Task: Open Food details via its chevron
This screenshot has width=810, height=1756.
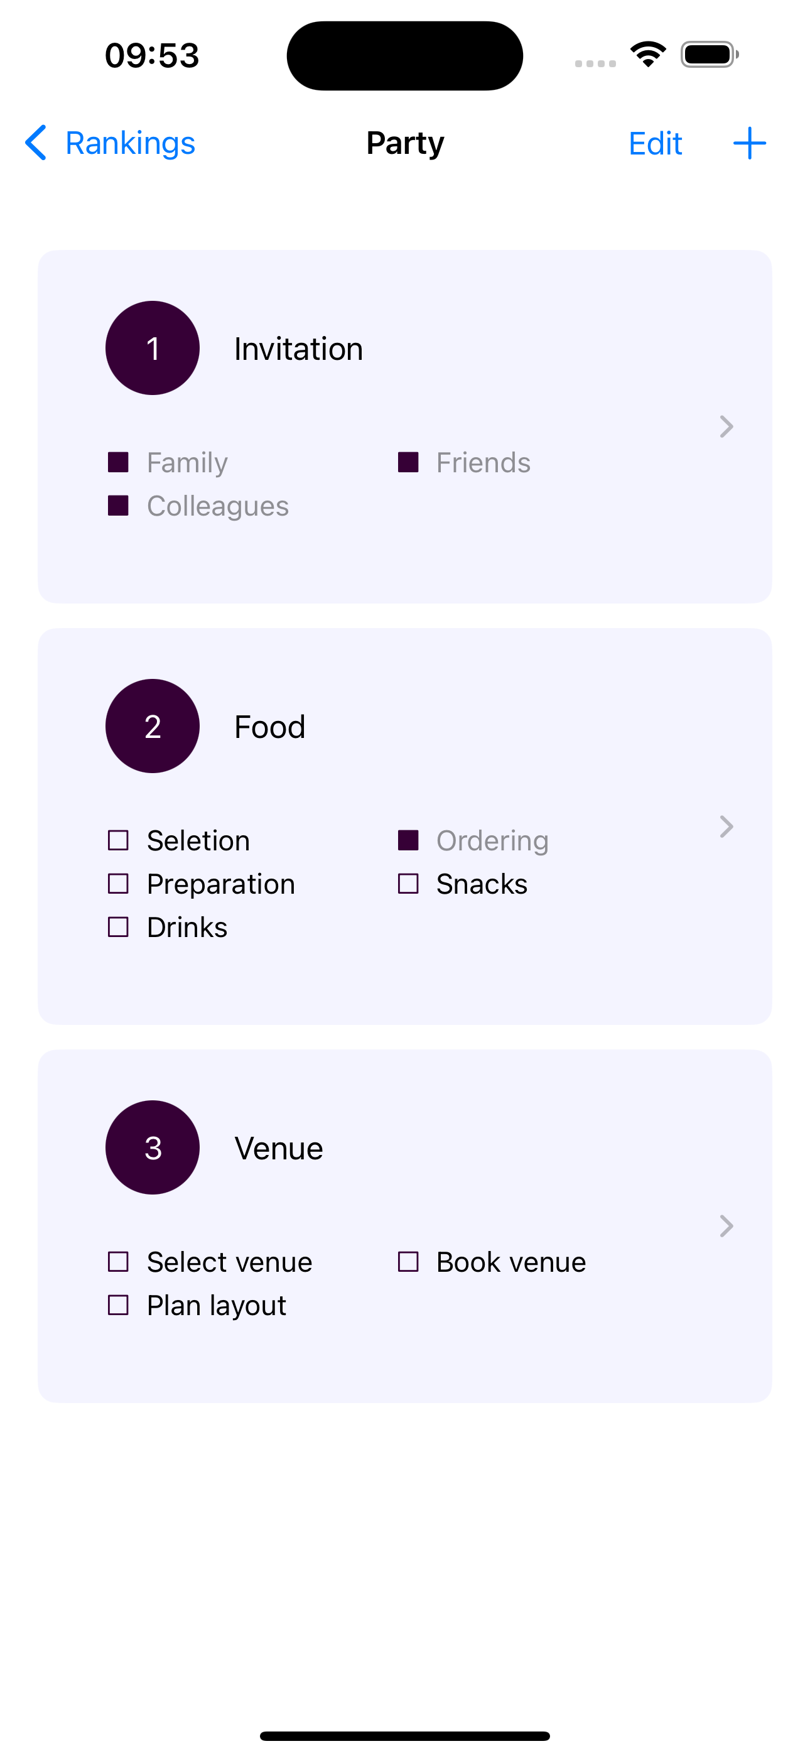Action: pos(727,827)
